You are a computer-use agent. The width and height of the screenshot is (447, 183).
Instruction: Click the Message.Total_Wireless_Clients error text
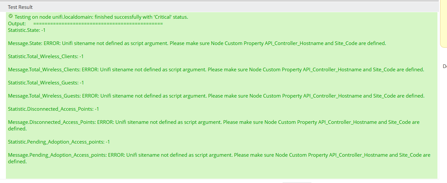point(216,70)
